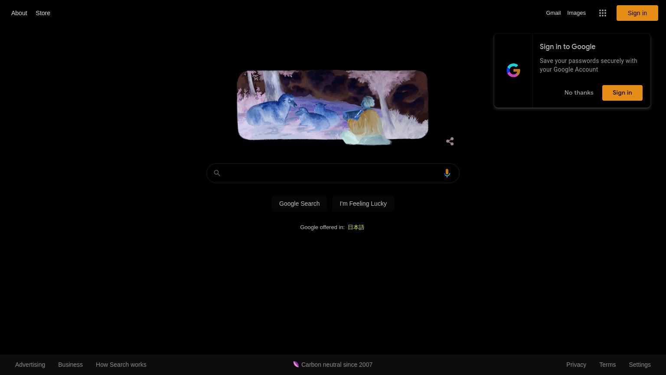
Task: Open the Google Doodle illustration
Action: pos(333,107)
